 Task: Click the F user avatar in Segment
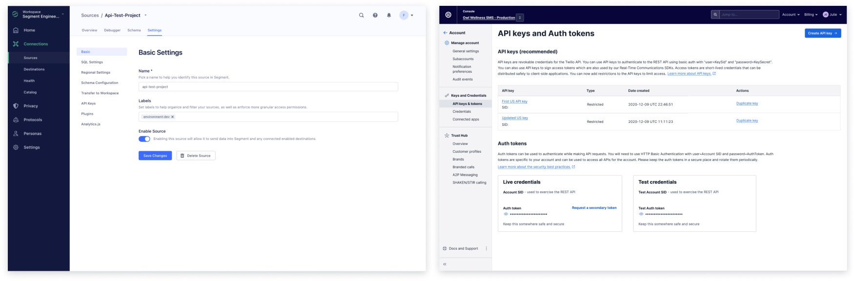pos(404,15)
